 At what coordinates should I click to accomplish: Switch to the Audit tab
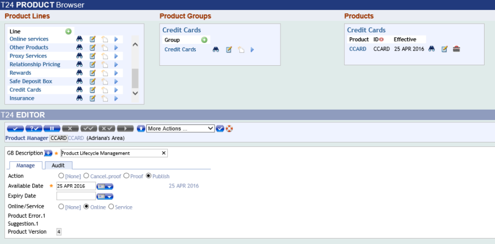58,165
